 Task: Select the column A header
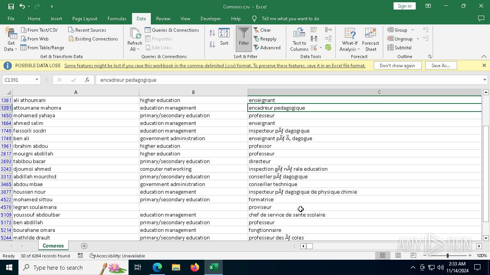(x=76, y=92)
